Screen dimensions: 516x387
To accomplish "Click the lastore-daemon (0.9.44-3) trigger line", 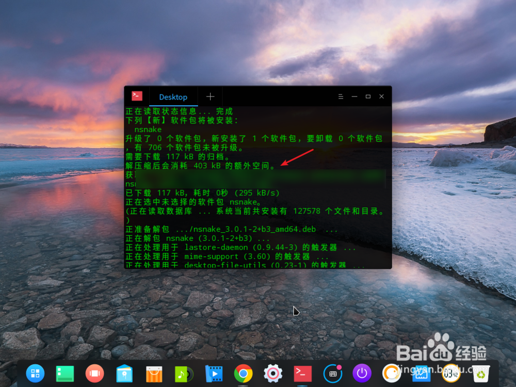I will (240, 247).
